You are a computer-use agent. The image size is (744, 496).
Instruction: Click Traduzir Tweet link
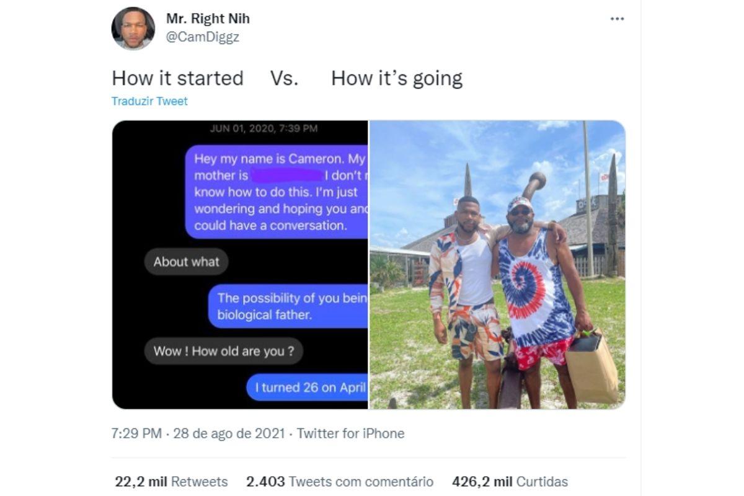(149, 101)
